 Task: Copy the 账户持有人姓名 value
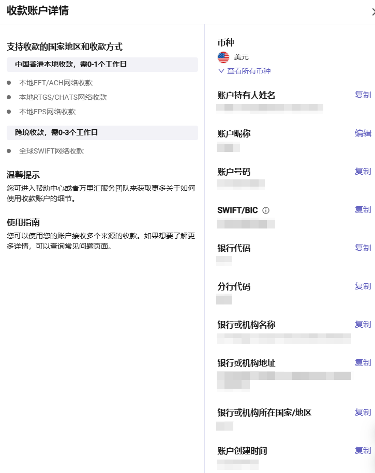[363, 95]
